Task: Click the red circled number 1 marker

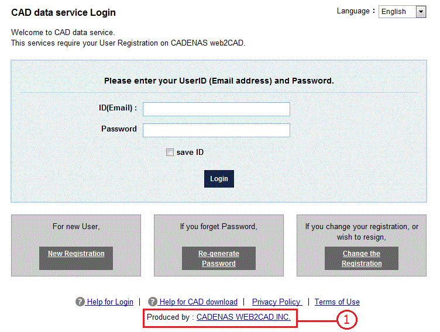Action: click(x=347, y=319)
